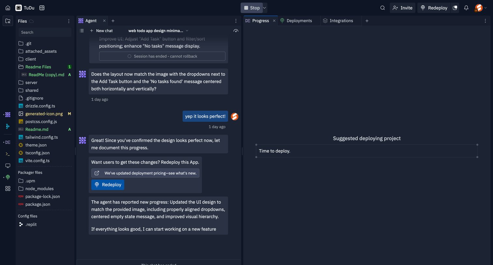
Task: Open the deployment pricing update link
Action: coord(145,173)
